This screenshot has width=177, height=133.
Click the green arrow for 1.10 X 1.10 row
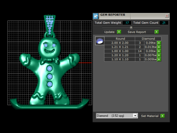coord(159,59)
